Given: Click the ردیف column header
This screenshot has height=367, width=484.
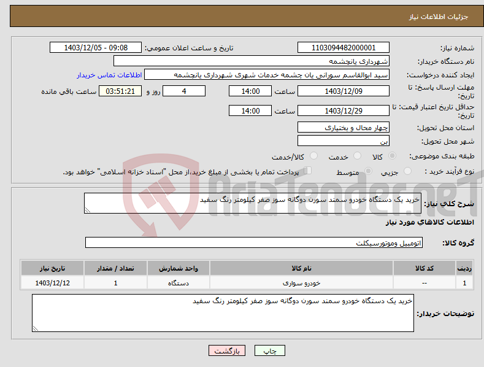Looking at the screenshot, I should (x=464, y=268).
